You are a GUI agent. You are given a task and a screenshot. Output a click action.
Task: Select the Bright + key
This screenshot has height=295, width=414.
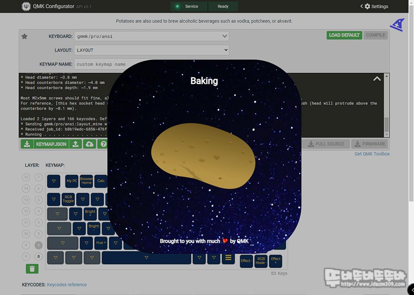coord(90,214)
